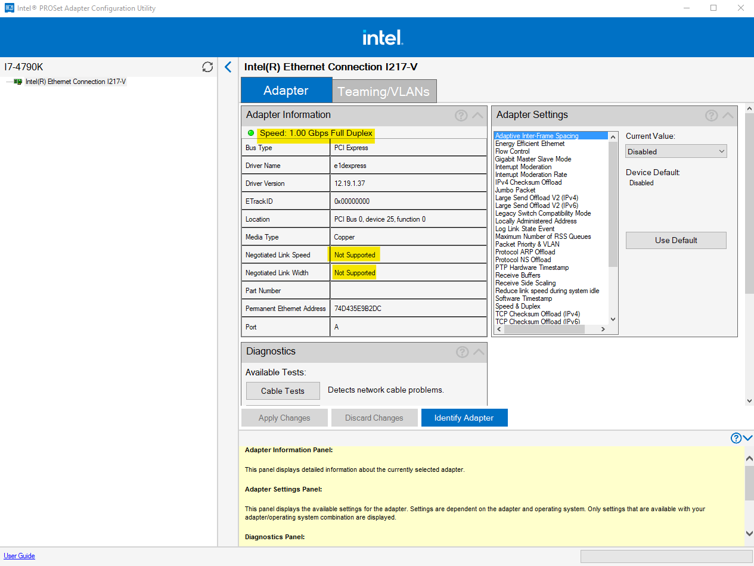The height and width of the screenshot is (566, 754).
Task: Open the User Guide link
Action: (x=19, y=555)
